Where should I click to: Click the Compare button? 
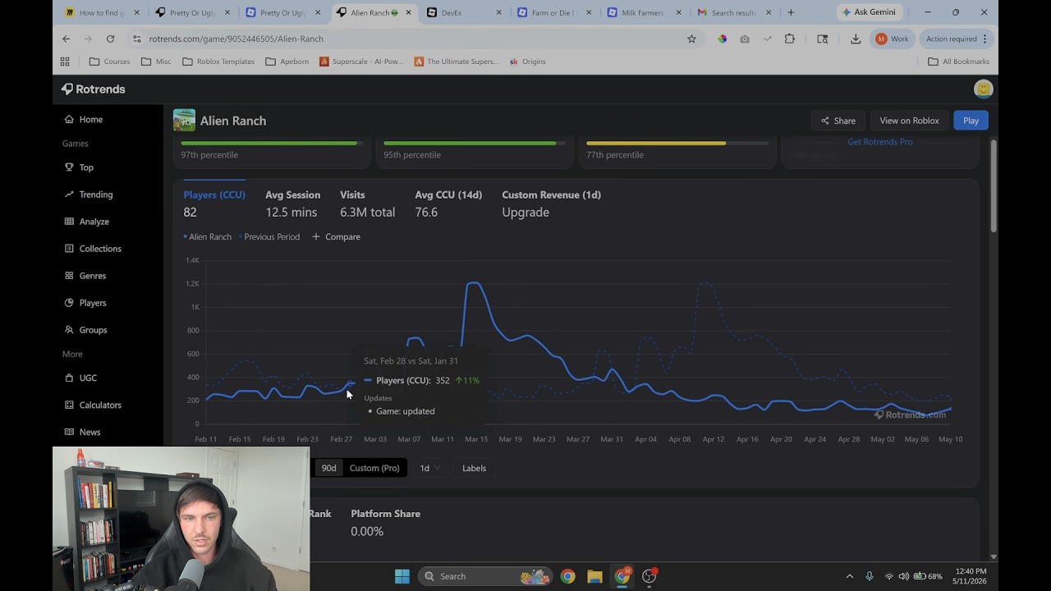[336, 236]
